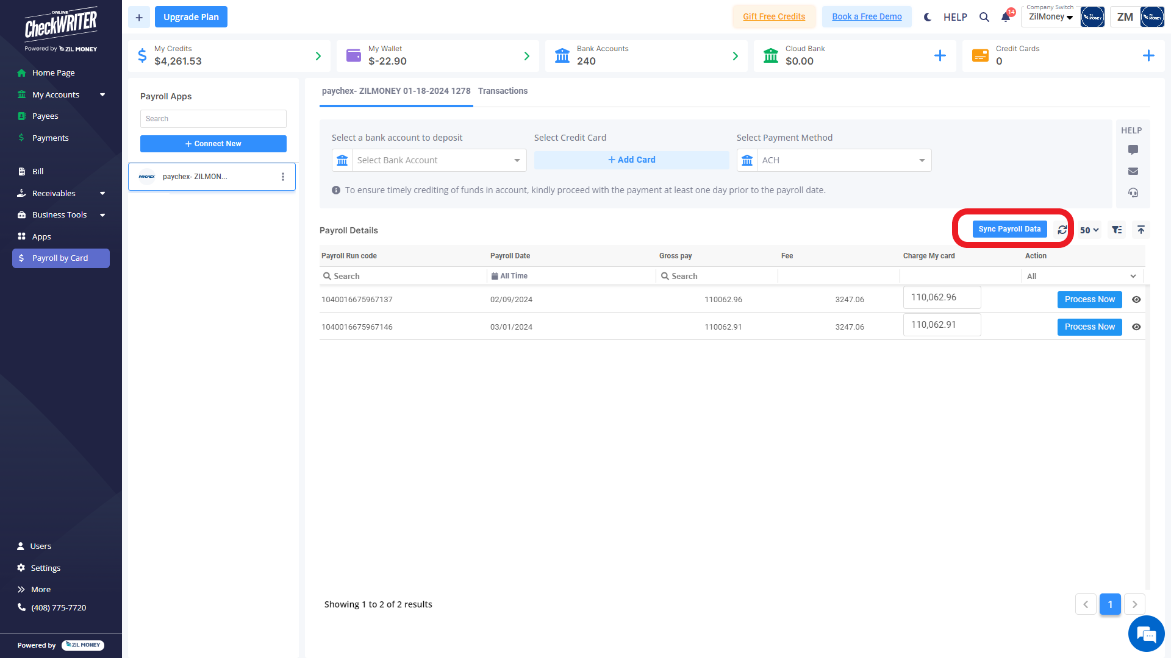
Task: Open the search magnifier in top bar
Action: click(984, 17)
